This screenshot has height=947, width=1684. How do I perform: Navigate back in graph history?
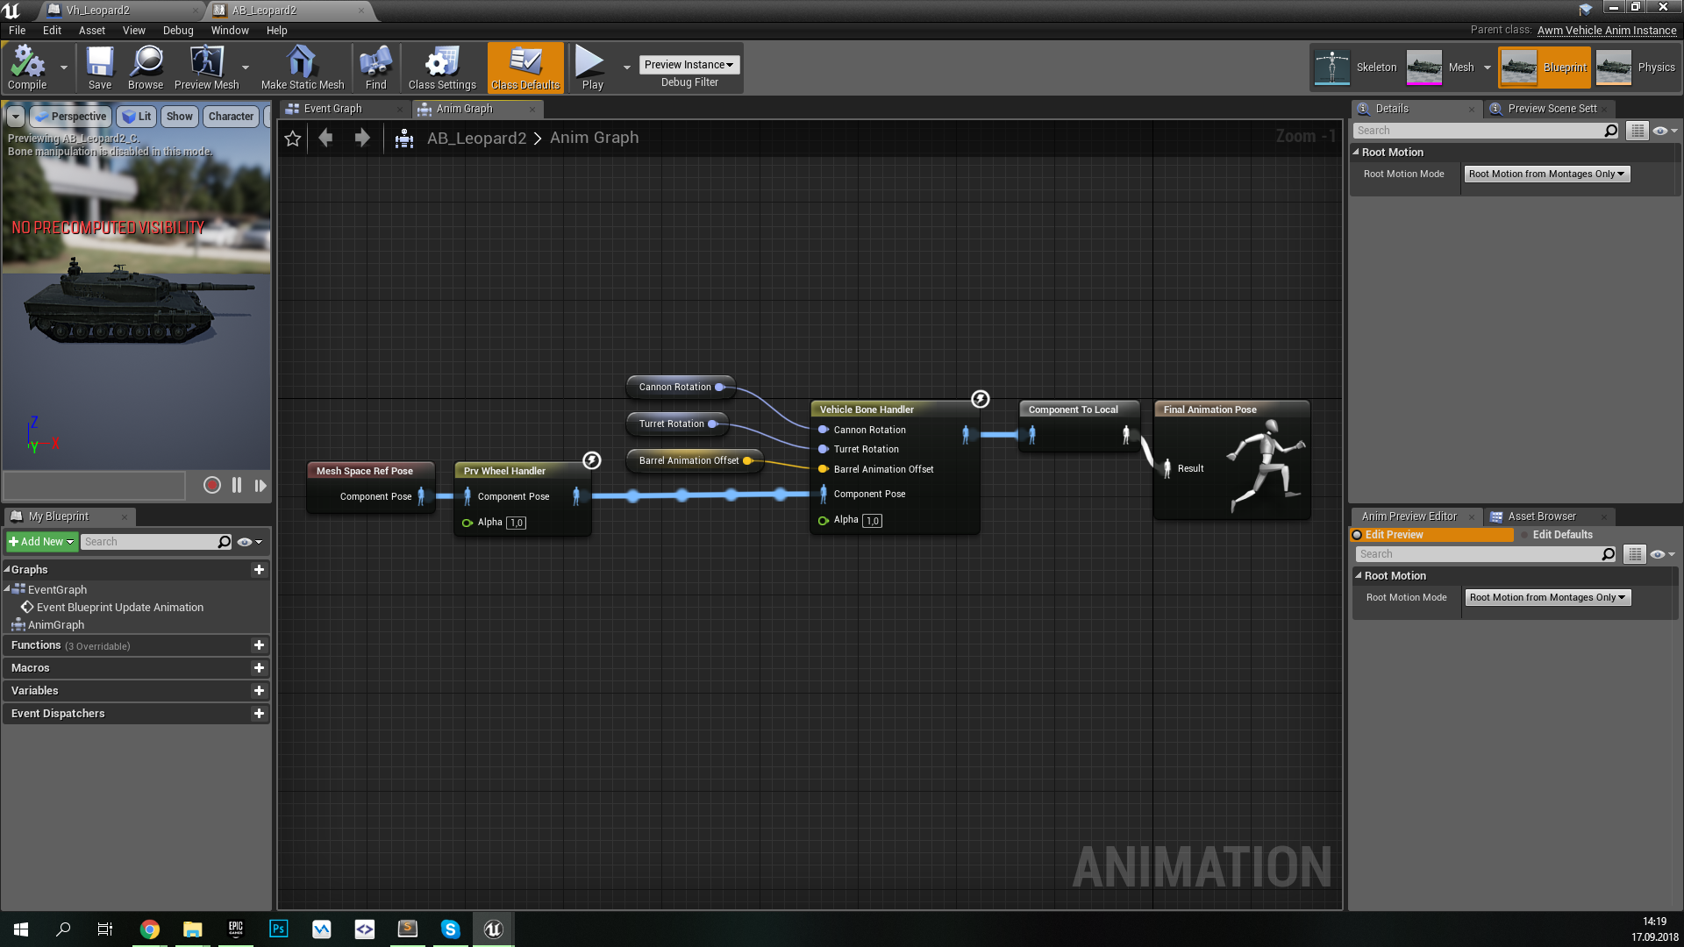(x=325, y=138)
